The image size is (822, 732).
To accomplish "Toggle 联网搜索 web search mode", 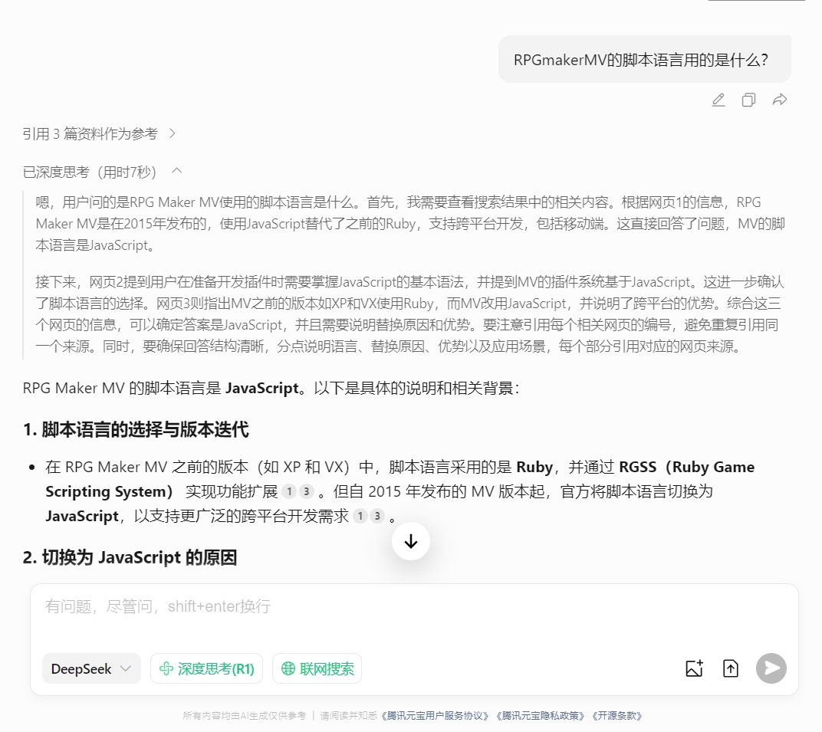I will (317, 668).
